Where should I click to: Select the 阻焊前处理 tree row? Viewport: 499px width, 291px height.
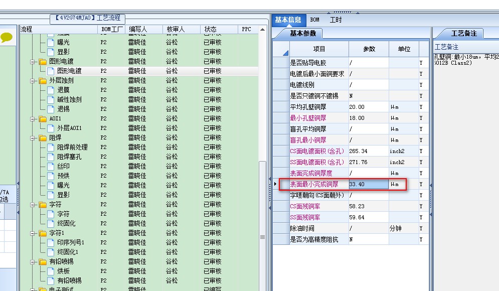point(139,148)
